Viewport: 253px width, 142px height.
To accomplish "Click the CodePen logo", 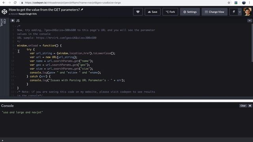I will pyautogui.click(x=4, y=11).
